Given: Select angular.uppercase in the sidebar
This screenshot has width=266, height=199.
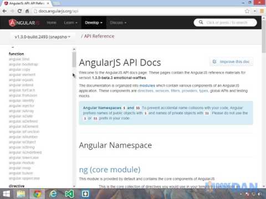Looking at the screenshot, I should pos(24,179).
